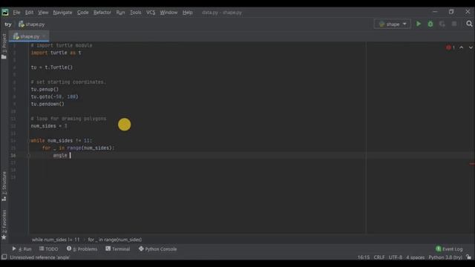This screenshot has width=475, height=267.
Task: Click the 'import turtle as t' code line
Action: [56, 53]
